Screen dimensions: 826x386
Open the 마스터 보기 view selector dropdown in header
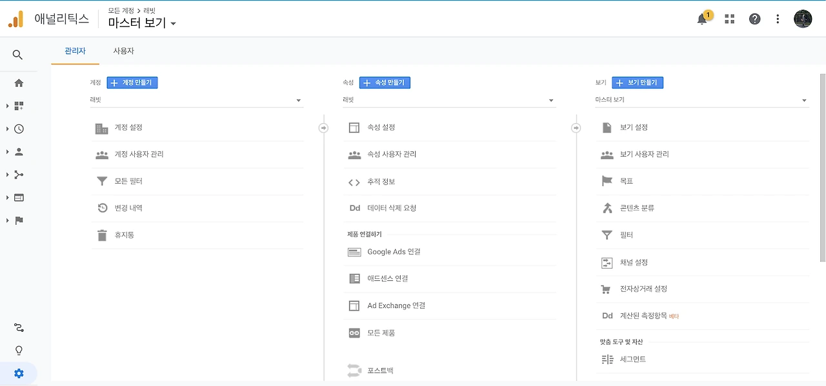coord(142,23)
